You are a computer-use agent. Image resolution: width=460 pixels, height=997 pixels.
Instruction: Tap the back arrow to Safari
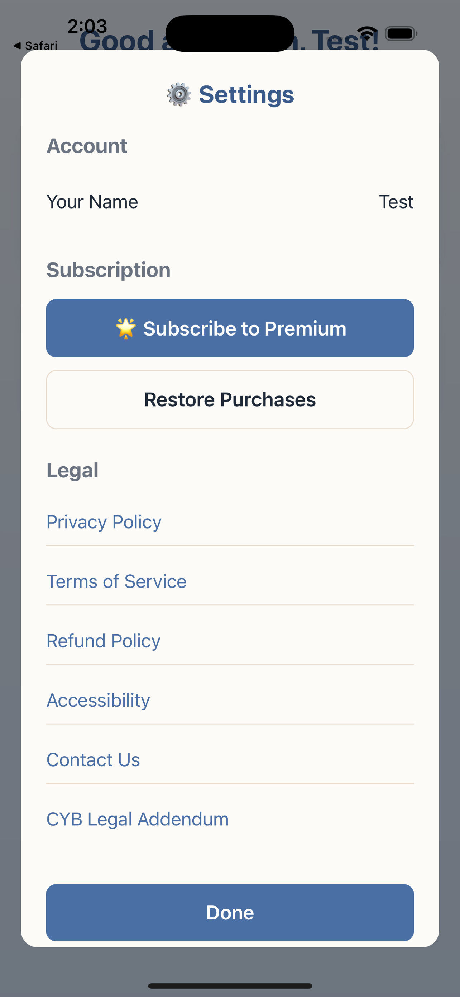point(17,46)
